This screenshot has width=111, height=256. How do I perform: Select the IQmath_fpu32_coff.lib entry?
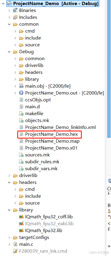49,217
